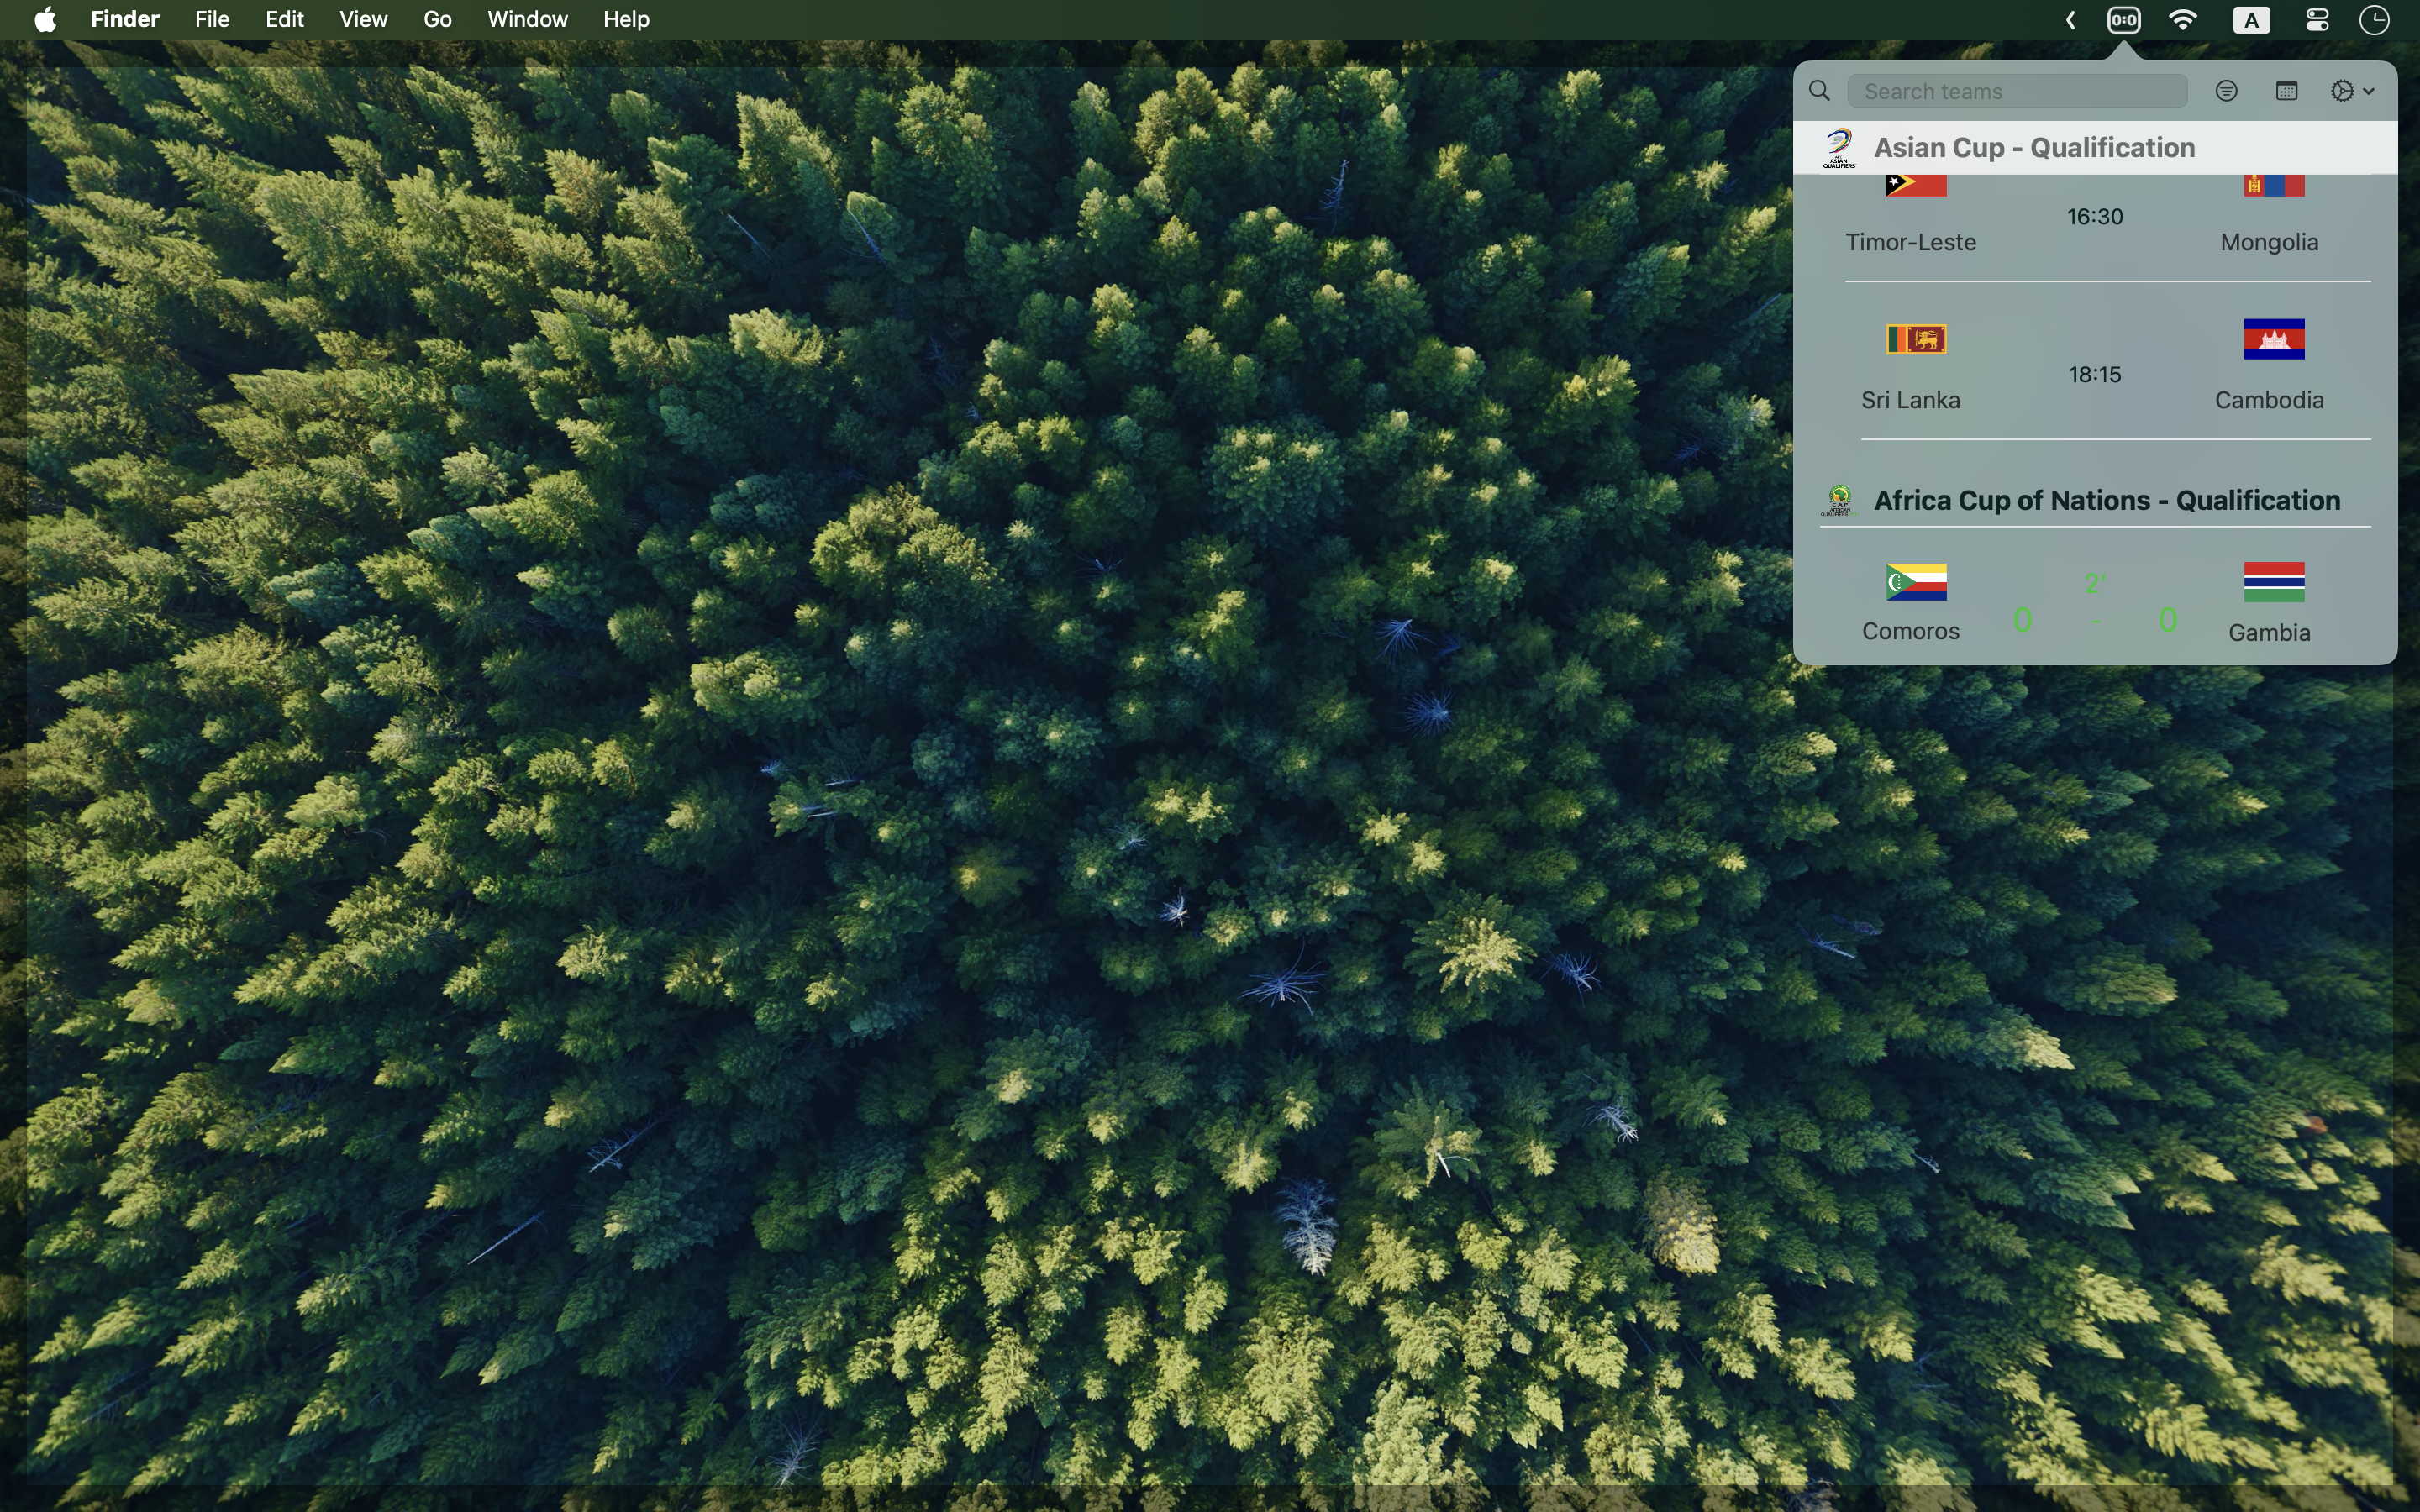Image resolution: width=2420 pixels, height=1512 pixels.
Task: Click the Africa Cup qualifiers logo
Action: 1839,500
